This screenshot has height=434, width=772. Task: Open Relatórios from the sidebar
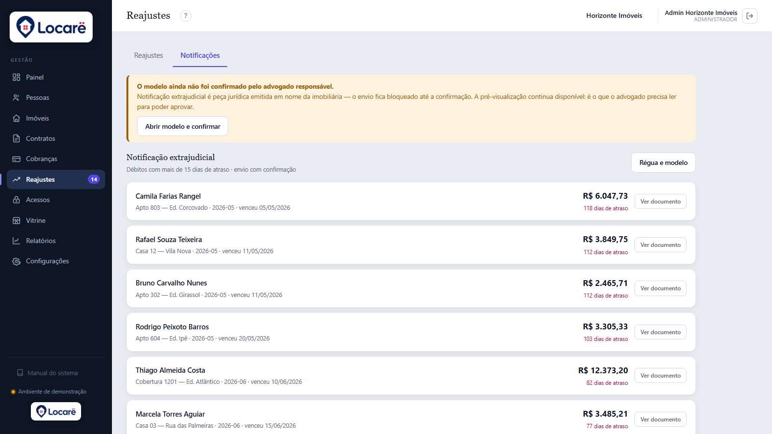tap(56, 241)
